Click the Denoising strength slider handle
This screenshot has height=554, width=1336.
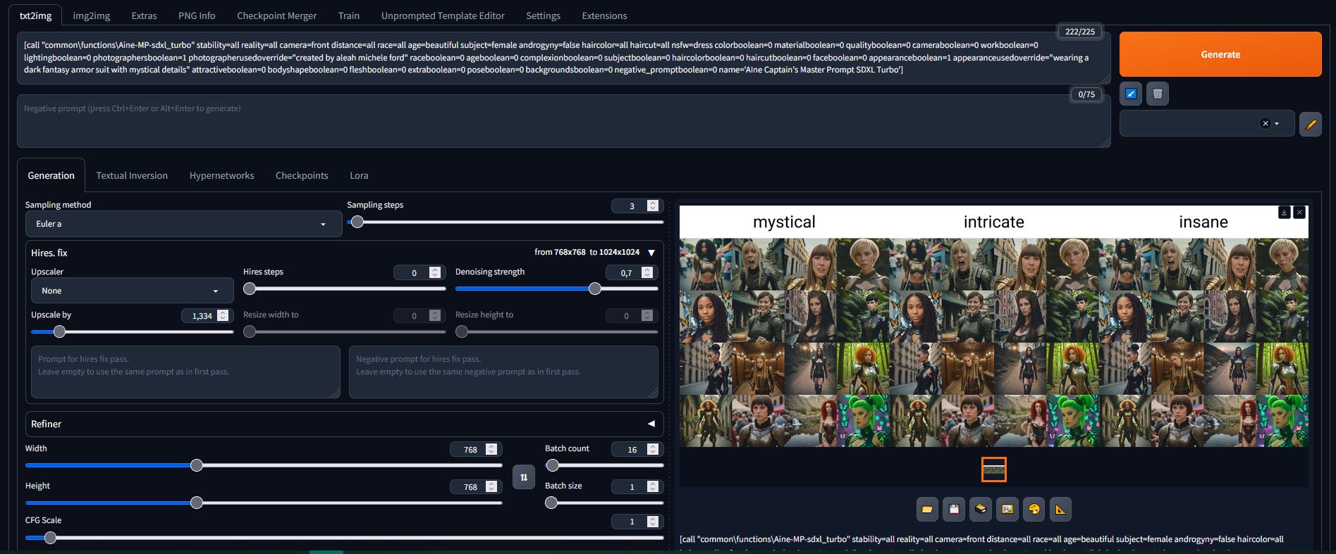595,289
